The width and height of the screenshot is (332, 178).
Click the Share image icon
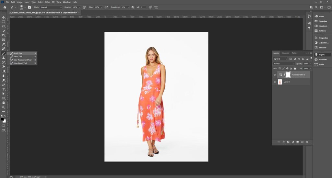click(329, 7)
